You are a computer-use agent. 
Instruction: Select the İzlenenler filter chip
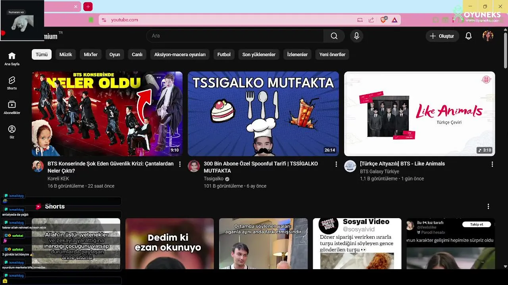[297, 55]
